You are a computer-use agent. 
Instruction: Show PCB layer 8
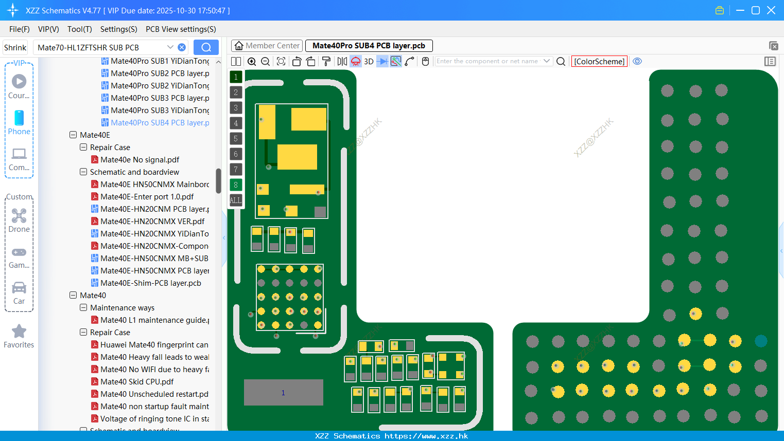pyautogui.click(x=236, y=185)
